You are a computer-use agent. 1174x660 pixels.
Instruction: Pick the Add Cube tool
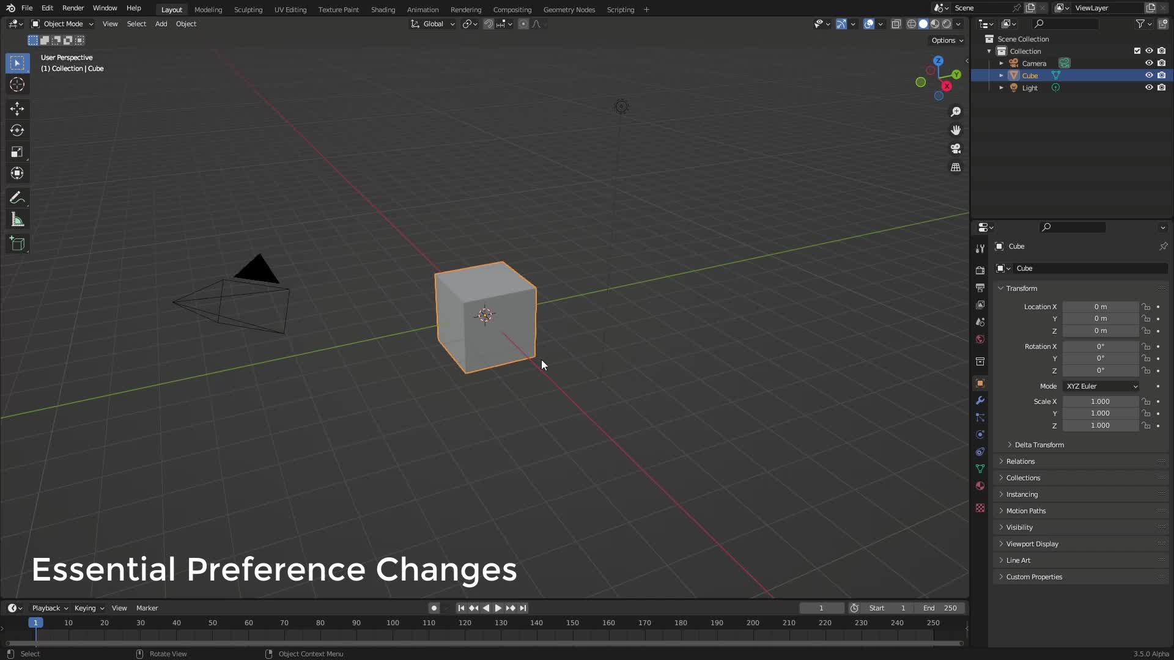pyautogui.click(x=17, y=244)
